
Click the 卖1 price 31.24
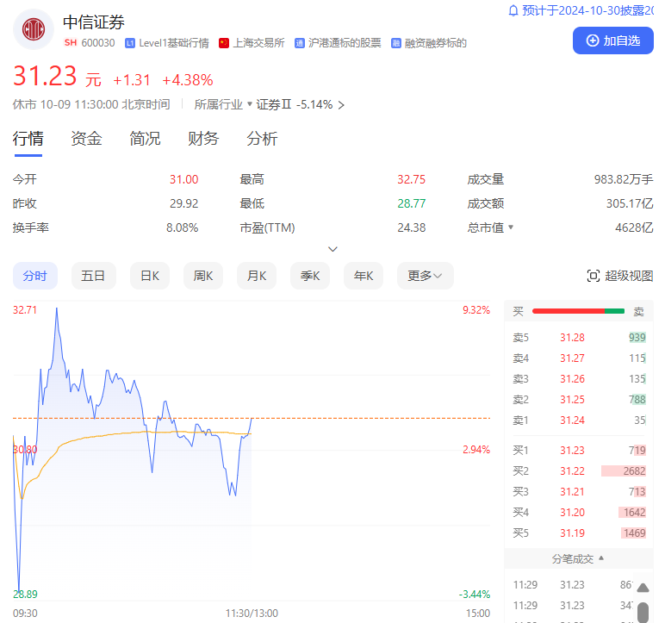click(572, 421)
